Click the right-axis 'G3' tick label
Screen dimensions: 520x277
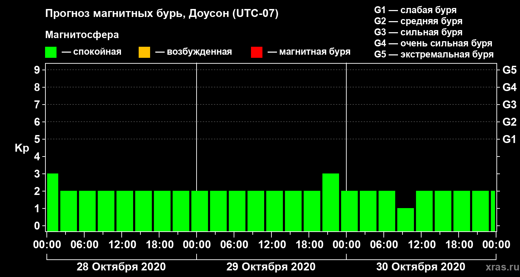510,105
